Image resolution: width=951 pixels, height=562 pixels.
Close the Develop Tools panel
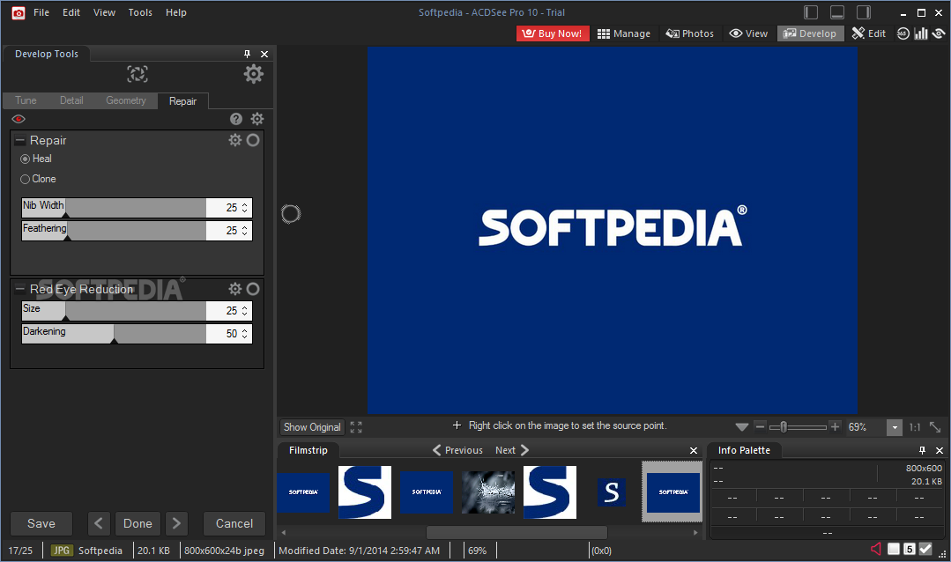(264, 54)
